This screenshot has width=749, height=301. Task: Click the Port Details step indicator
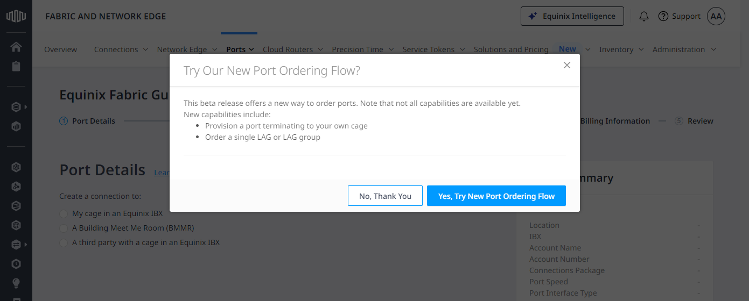point(87,121)
